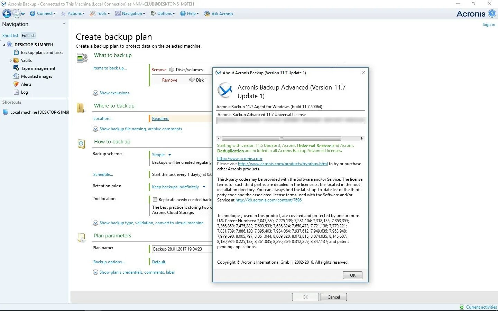Expand Show plan's credentials, comments, label
Image resolution: width=498 pixels, height=311 pixels.
pos(133,272)
